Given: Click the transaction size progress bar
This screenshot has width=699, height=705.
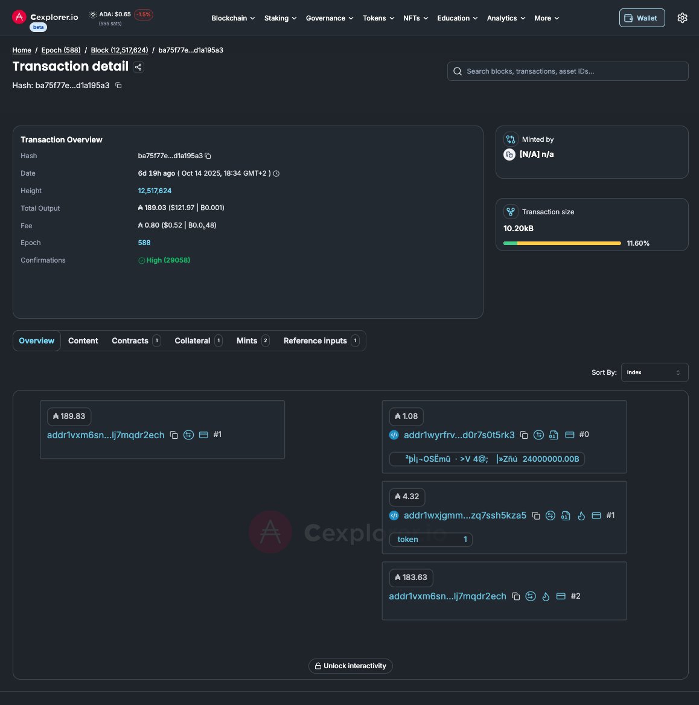Looking at the screenshot, I should pos(561,243).
